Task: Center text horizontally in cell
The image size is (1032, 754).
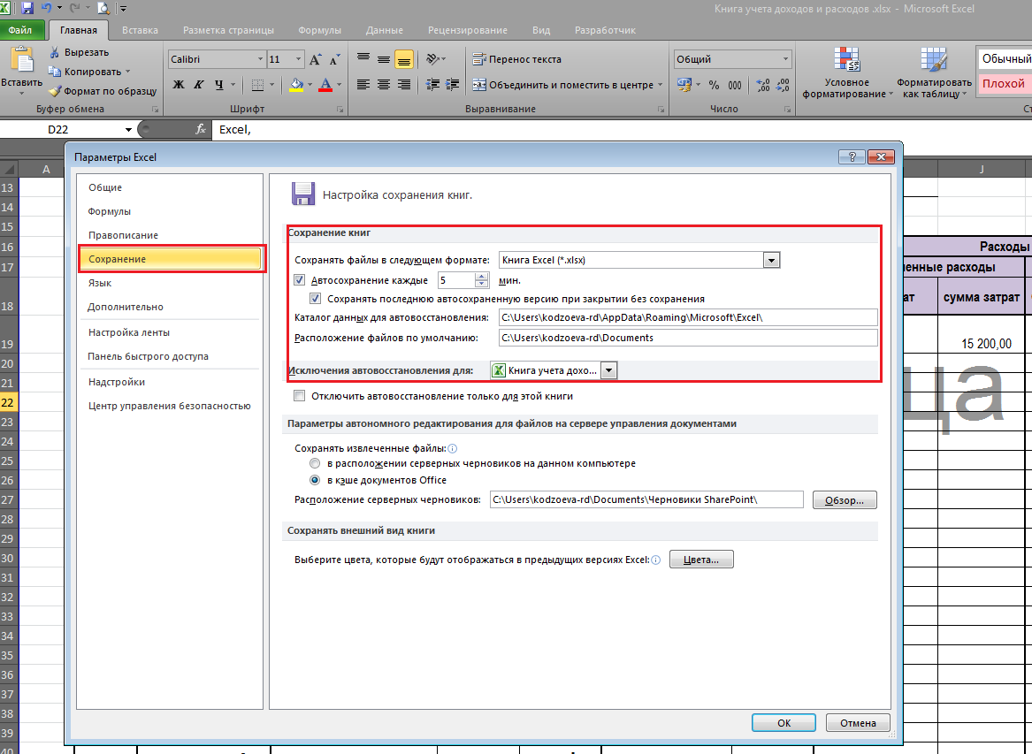Action: pos(384,84)
